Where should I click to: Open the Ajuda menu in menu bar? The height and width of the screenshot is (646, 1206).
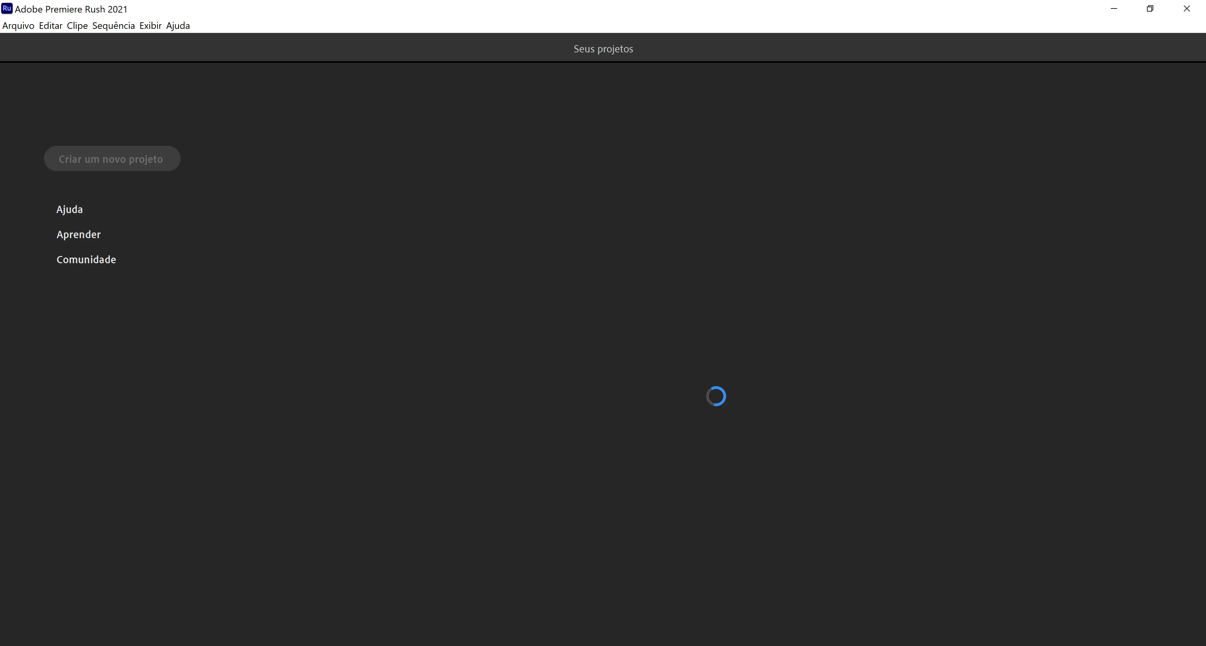(x=178, y=26)
